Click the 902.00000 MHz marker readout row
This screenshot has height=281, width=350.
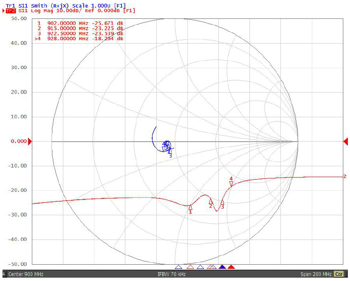(80, 23)
